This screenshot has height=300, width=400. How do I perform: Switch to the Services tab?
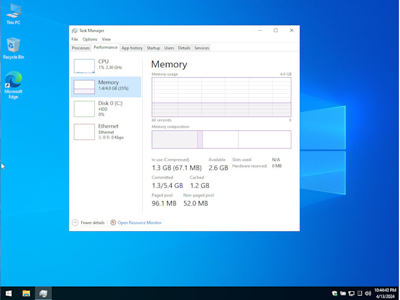[202, 48]
